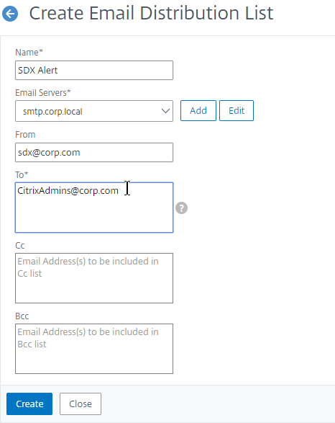Click the To* field label
The image size is (335, 423).
(x=22, y=175)
